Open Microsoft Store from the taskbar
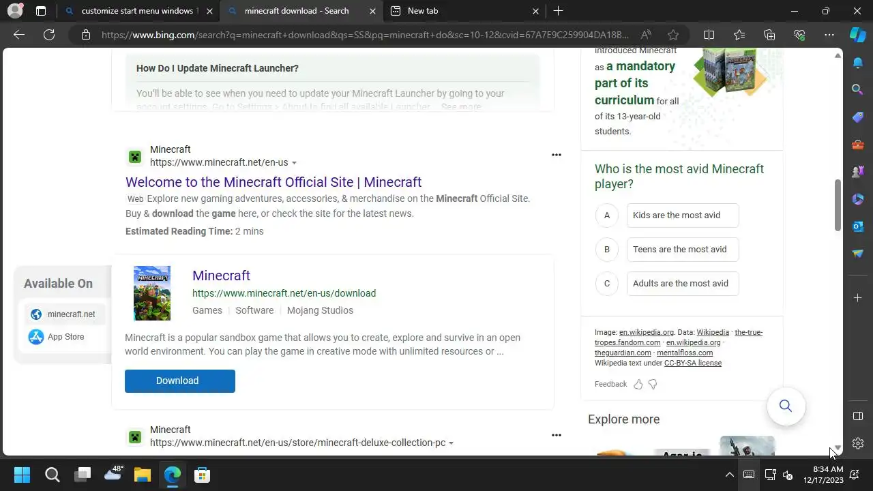 click(x=202, y=475)
